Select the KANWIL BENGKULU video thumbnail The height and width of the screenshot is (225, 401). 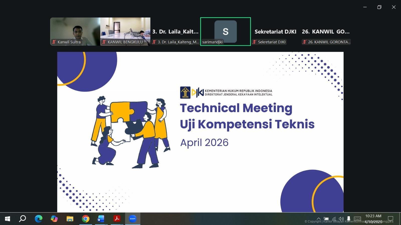pos(125,31)
